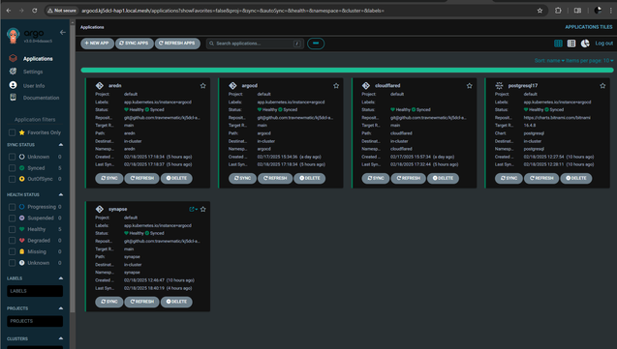Bookmark this page with star icon

point(540,11)
